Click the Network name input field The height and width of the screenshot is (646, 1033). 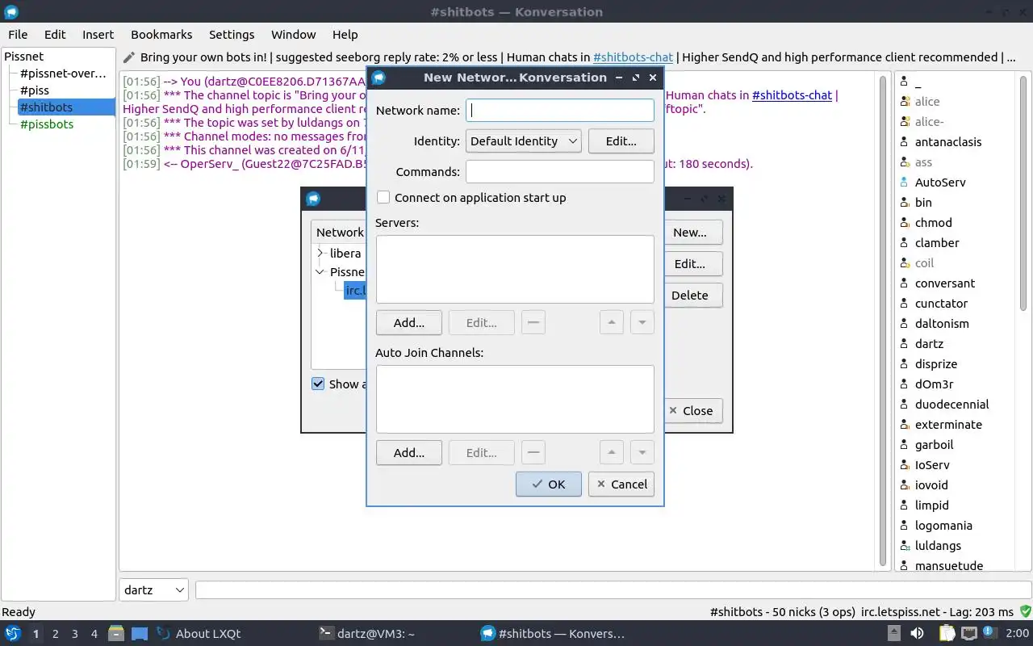[560, 110]
